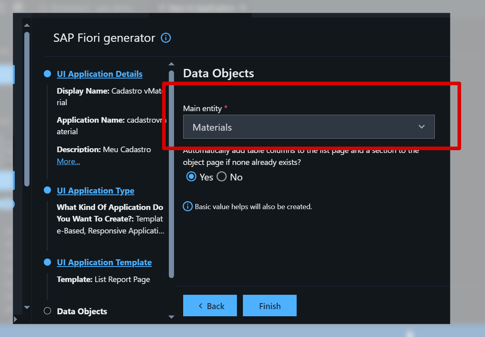
Task: Click the wizard steps scrollbar up arrow
Action: coord(171,64)
